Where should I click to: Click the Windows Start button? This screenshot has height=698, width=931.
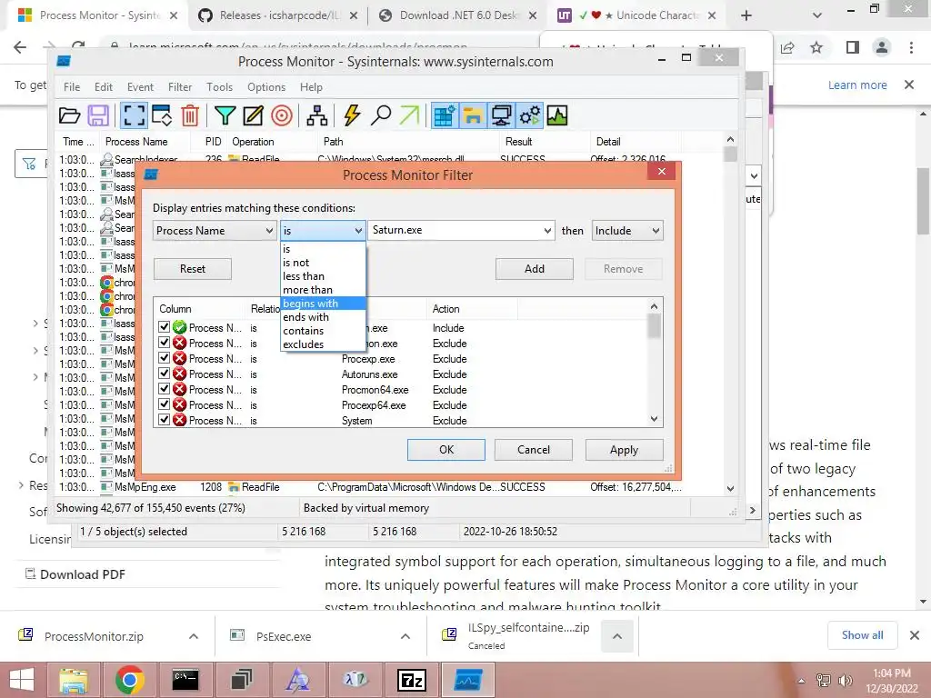[x=22, y=680]
